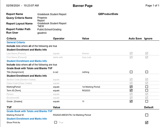This screenshot has width=165, height=127.
Task: Check Ignore for Term ID [Term]
Action: (147, 90)
